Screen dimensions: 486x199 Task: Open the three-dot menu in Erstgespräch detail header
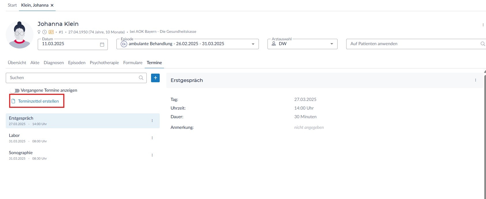[475, 80]
